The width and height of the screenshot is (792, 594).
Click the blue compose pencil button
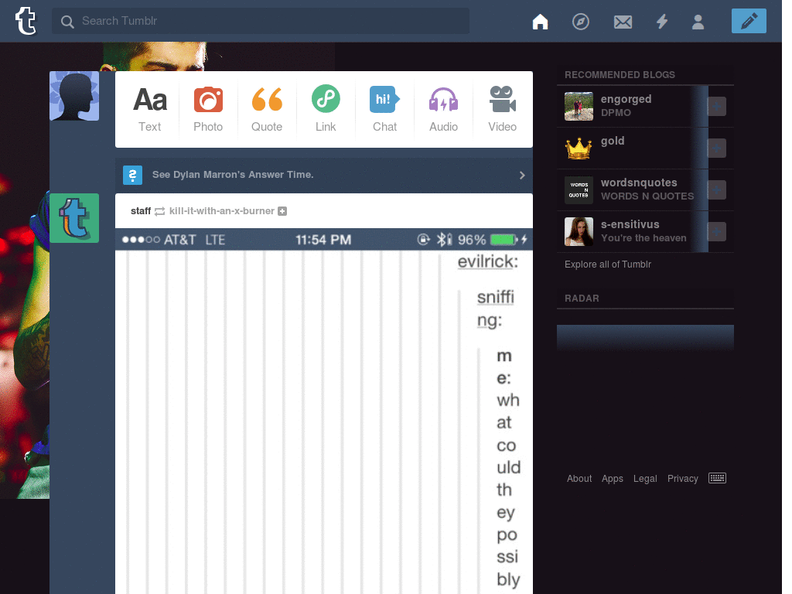pyautogui.click(x=749, y=21)
